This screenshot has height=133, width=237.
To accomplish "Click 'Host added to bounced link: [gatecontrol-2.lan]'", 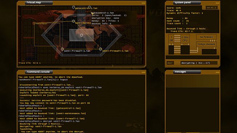I will point(50,108).
